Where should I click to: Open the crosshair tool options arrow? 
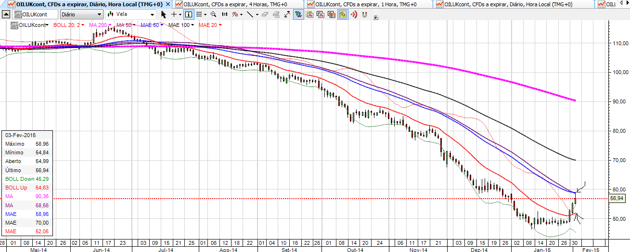180,14
